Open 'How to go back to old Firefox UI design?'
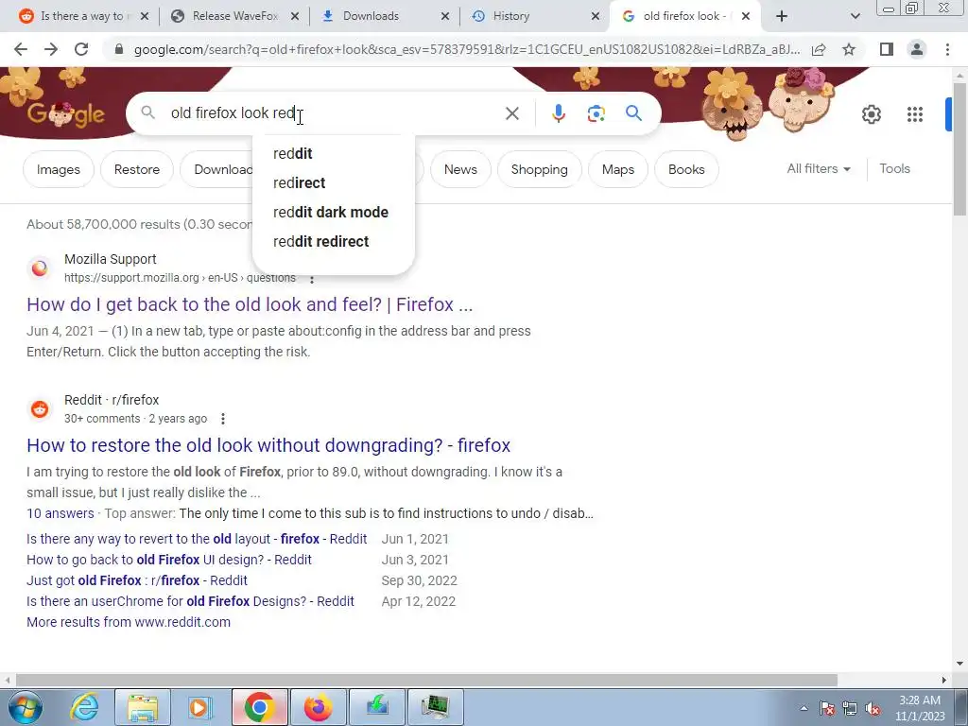Viewport: 968px width, 726px height. pyautogui.click(x=168, y=560)
